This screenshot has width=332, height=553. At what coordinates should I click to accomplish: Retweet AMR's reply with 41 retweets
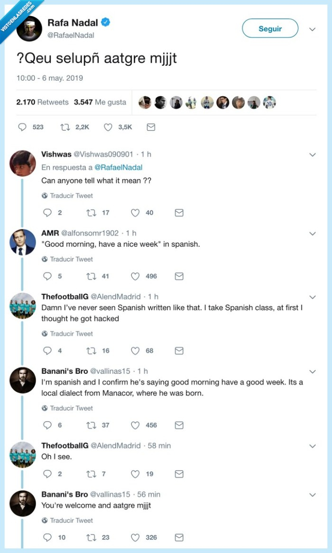91,276
